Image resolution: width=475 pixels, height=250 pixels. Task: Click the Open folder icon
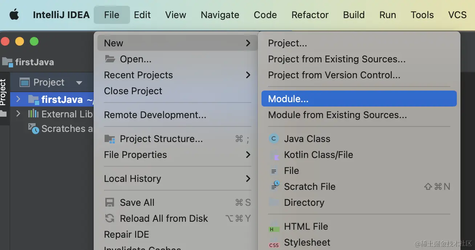[x=110, y=59]
